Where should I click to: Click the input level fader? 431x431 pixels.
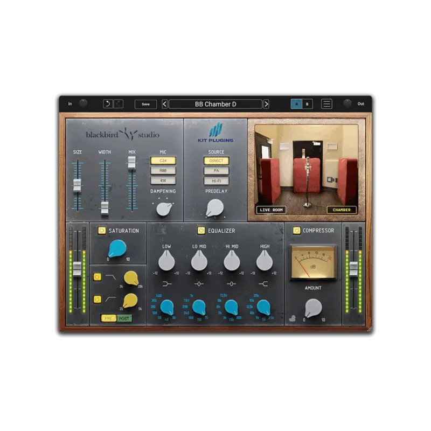point(77,269)
